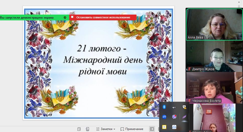The height and width of the screenshot is (132, 243).
Task: Click the yellow media player tray icon
Action: click(x=164, y=127)
